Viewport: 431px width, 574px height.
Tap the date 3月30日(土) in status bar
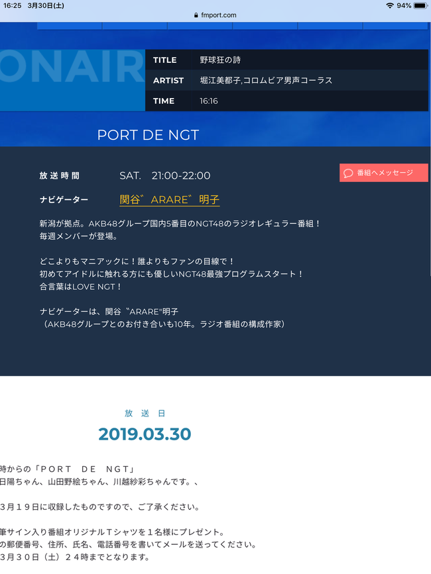pos(46,5)
